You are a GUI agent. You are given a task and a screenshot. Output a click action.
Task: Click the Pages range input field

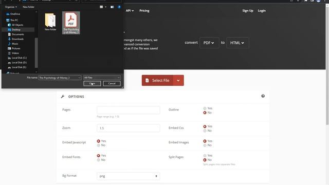point(129,110)
